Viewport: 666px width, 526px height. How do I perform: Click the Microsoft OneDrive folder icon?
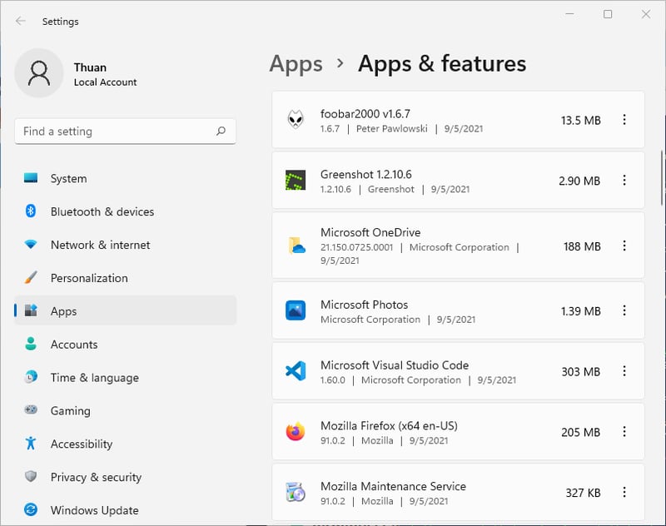(x=296, y=246)
